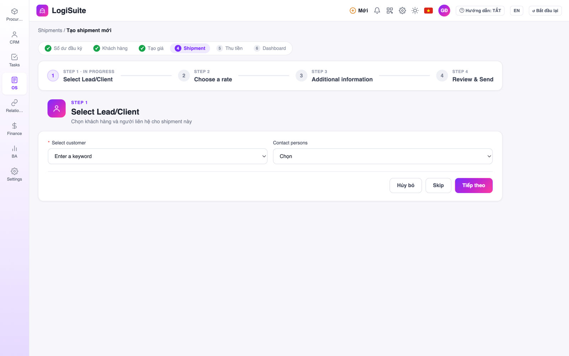Click the Tiếp theo button

pos(474,185)
